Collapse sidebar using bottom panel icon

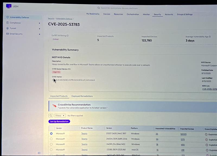(39, 153)
